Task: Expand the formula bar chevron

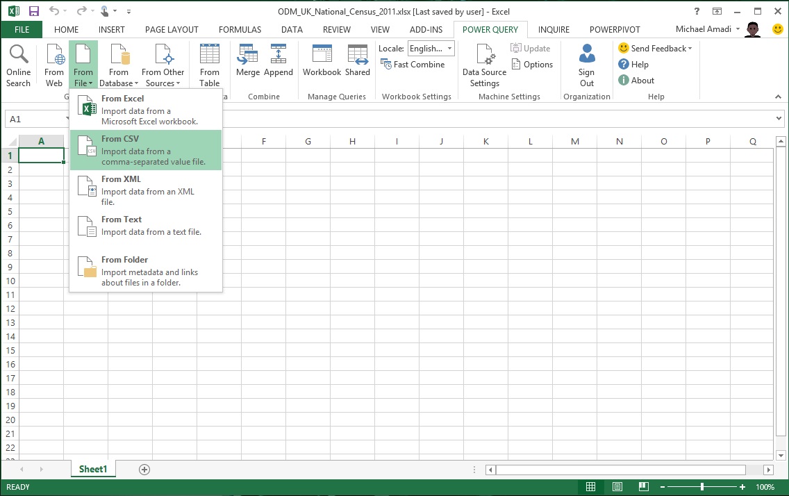Action: [x=779, y=119]
